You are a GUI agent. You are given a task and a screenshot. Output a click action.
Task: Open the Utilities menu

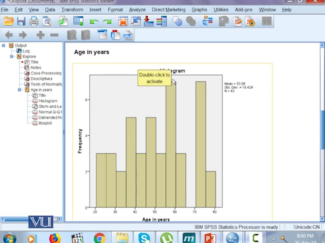click(221, 10)
